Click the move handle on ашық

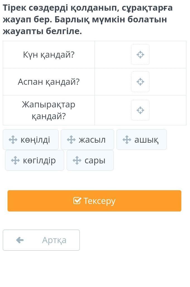pos(127,140)
